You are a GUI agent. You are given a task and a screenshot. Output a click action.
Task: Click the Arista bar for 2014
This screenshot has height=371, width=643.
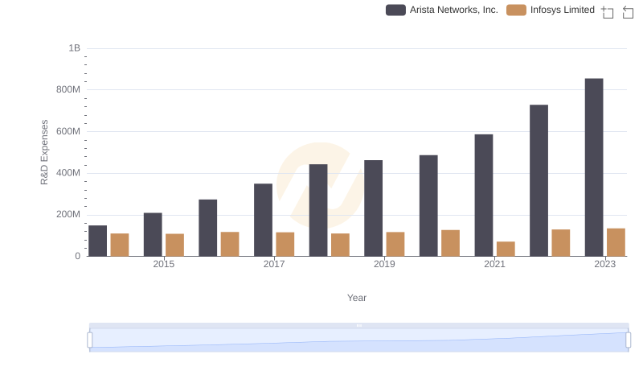[97, 241]
